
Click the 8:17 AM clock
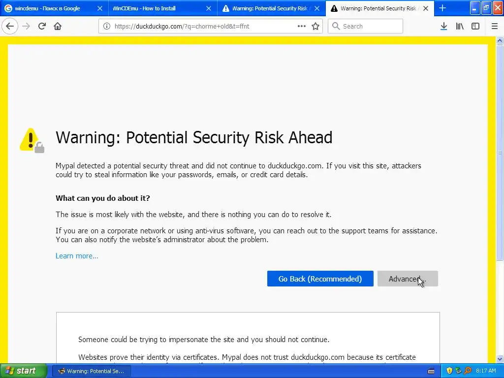click(x=486, y=371)
